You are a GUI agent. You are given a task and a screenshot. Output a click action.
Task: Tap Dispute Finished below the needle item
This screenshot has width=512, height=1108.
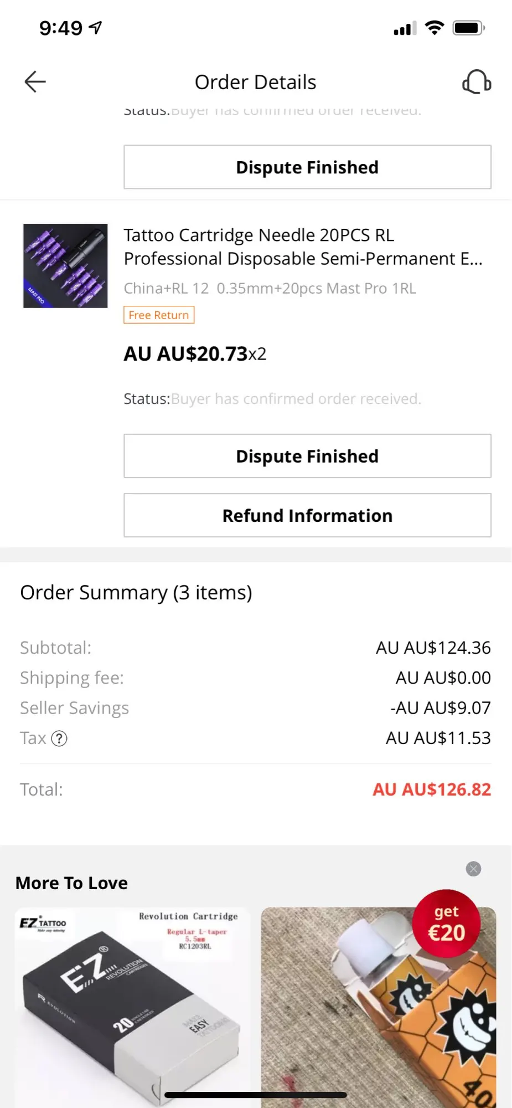click(x=307, y=456)
